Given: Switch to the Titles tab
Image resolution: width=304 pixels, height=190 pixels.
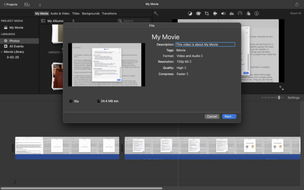Looking at the screenshot, I should [75, 13].
